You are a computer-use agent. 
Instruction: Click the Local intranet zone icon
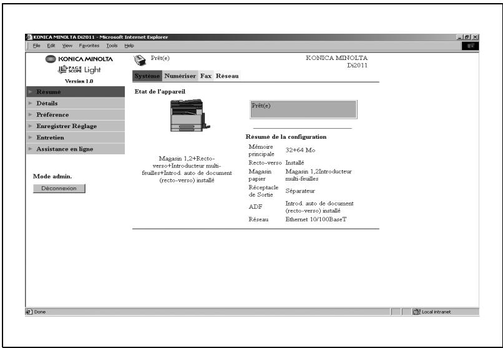tap(417, 312)
